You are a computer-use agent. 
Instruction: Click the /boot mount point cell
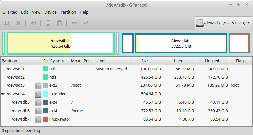click(x=76, y=85)
